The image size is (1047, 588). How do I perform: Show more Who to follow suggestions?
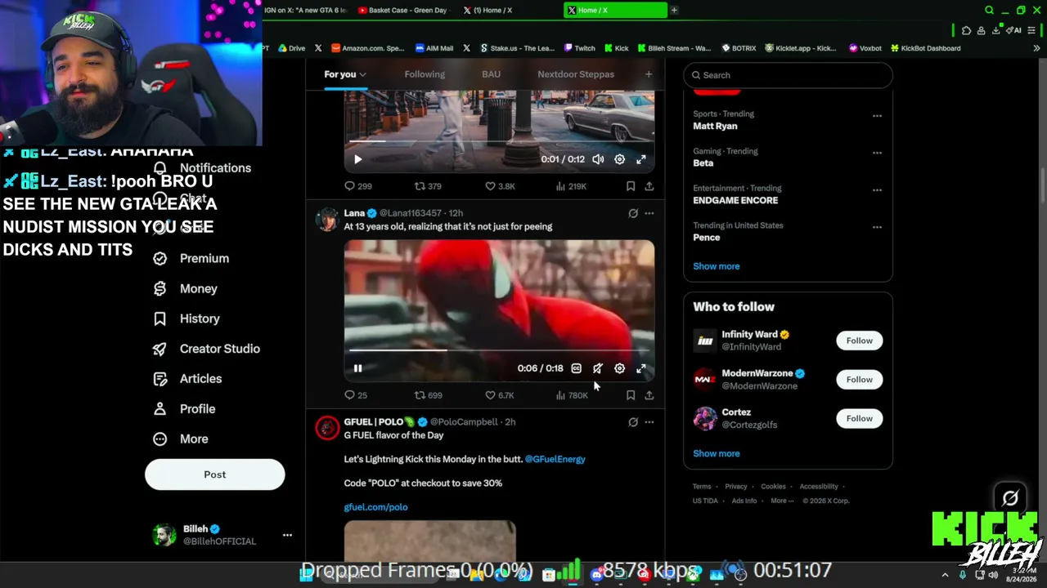point(717,453)
